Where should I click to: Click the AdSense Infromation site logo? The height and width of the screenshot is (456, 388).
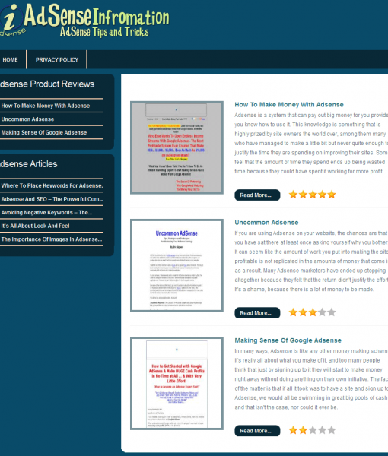(x=84, y=21)
